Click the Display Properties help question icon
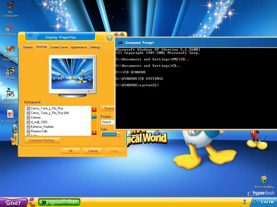The width and height of the screenshot is (277, 207). point(110,38)
